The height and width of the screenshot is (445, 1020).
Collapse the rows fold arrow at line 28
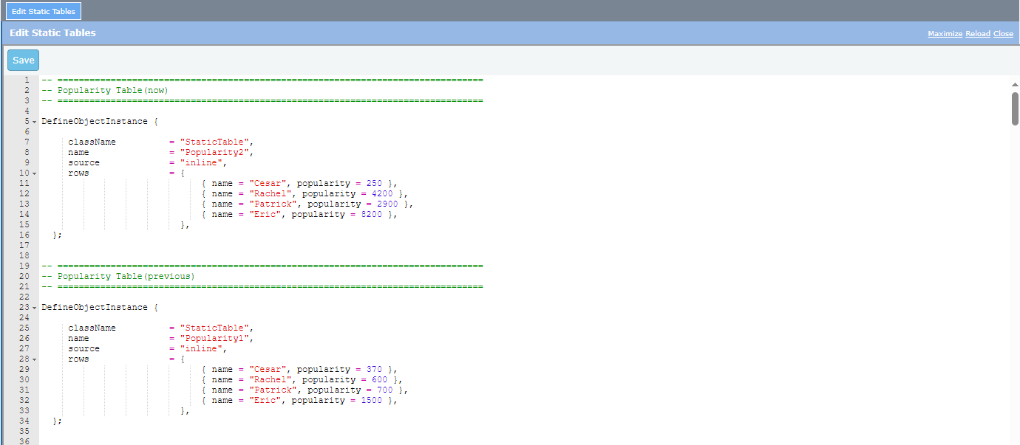pyautogui.click(x=34, y=359)
